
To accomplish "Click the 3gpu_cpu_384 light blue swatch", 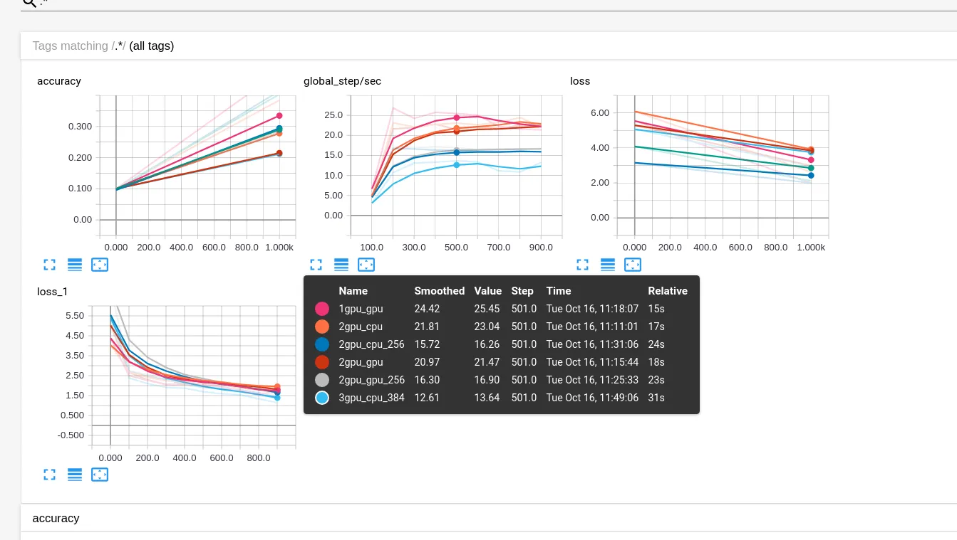I will coord(322,398).
